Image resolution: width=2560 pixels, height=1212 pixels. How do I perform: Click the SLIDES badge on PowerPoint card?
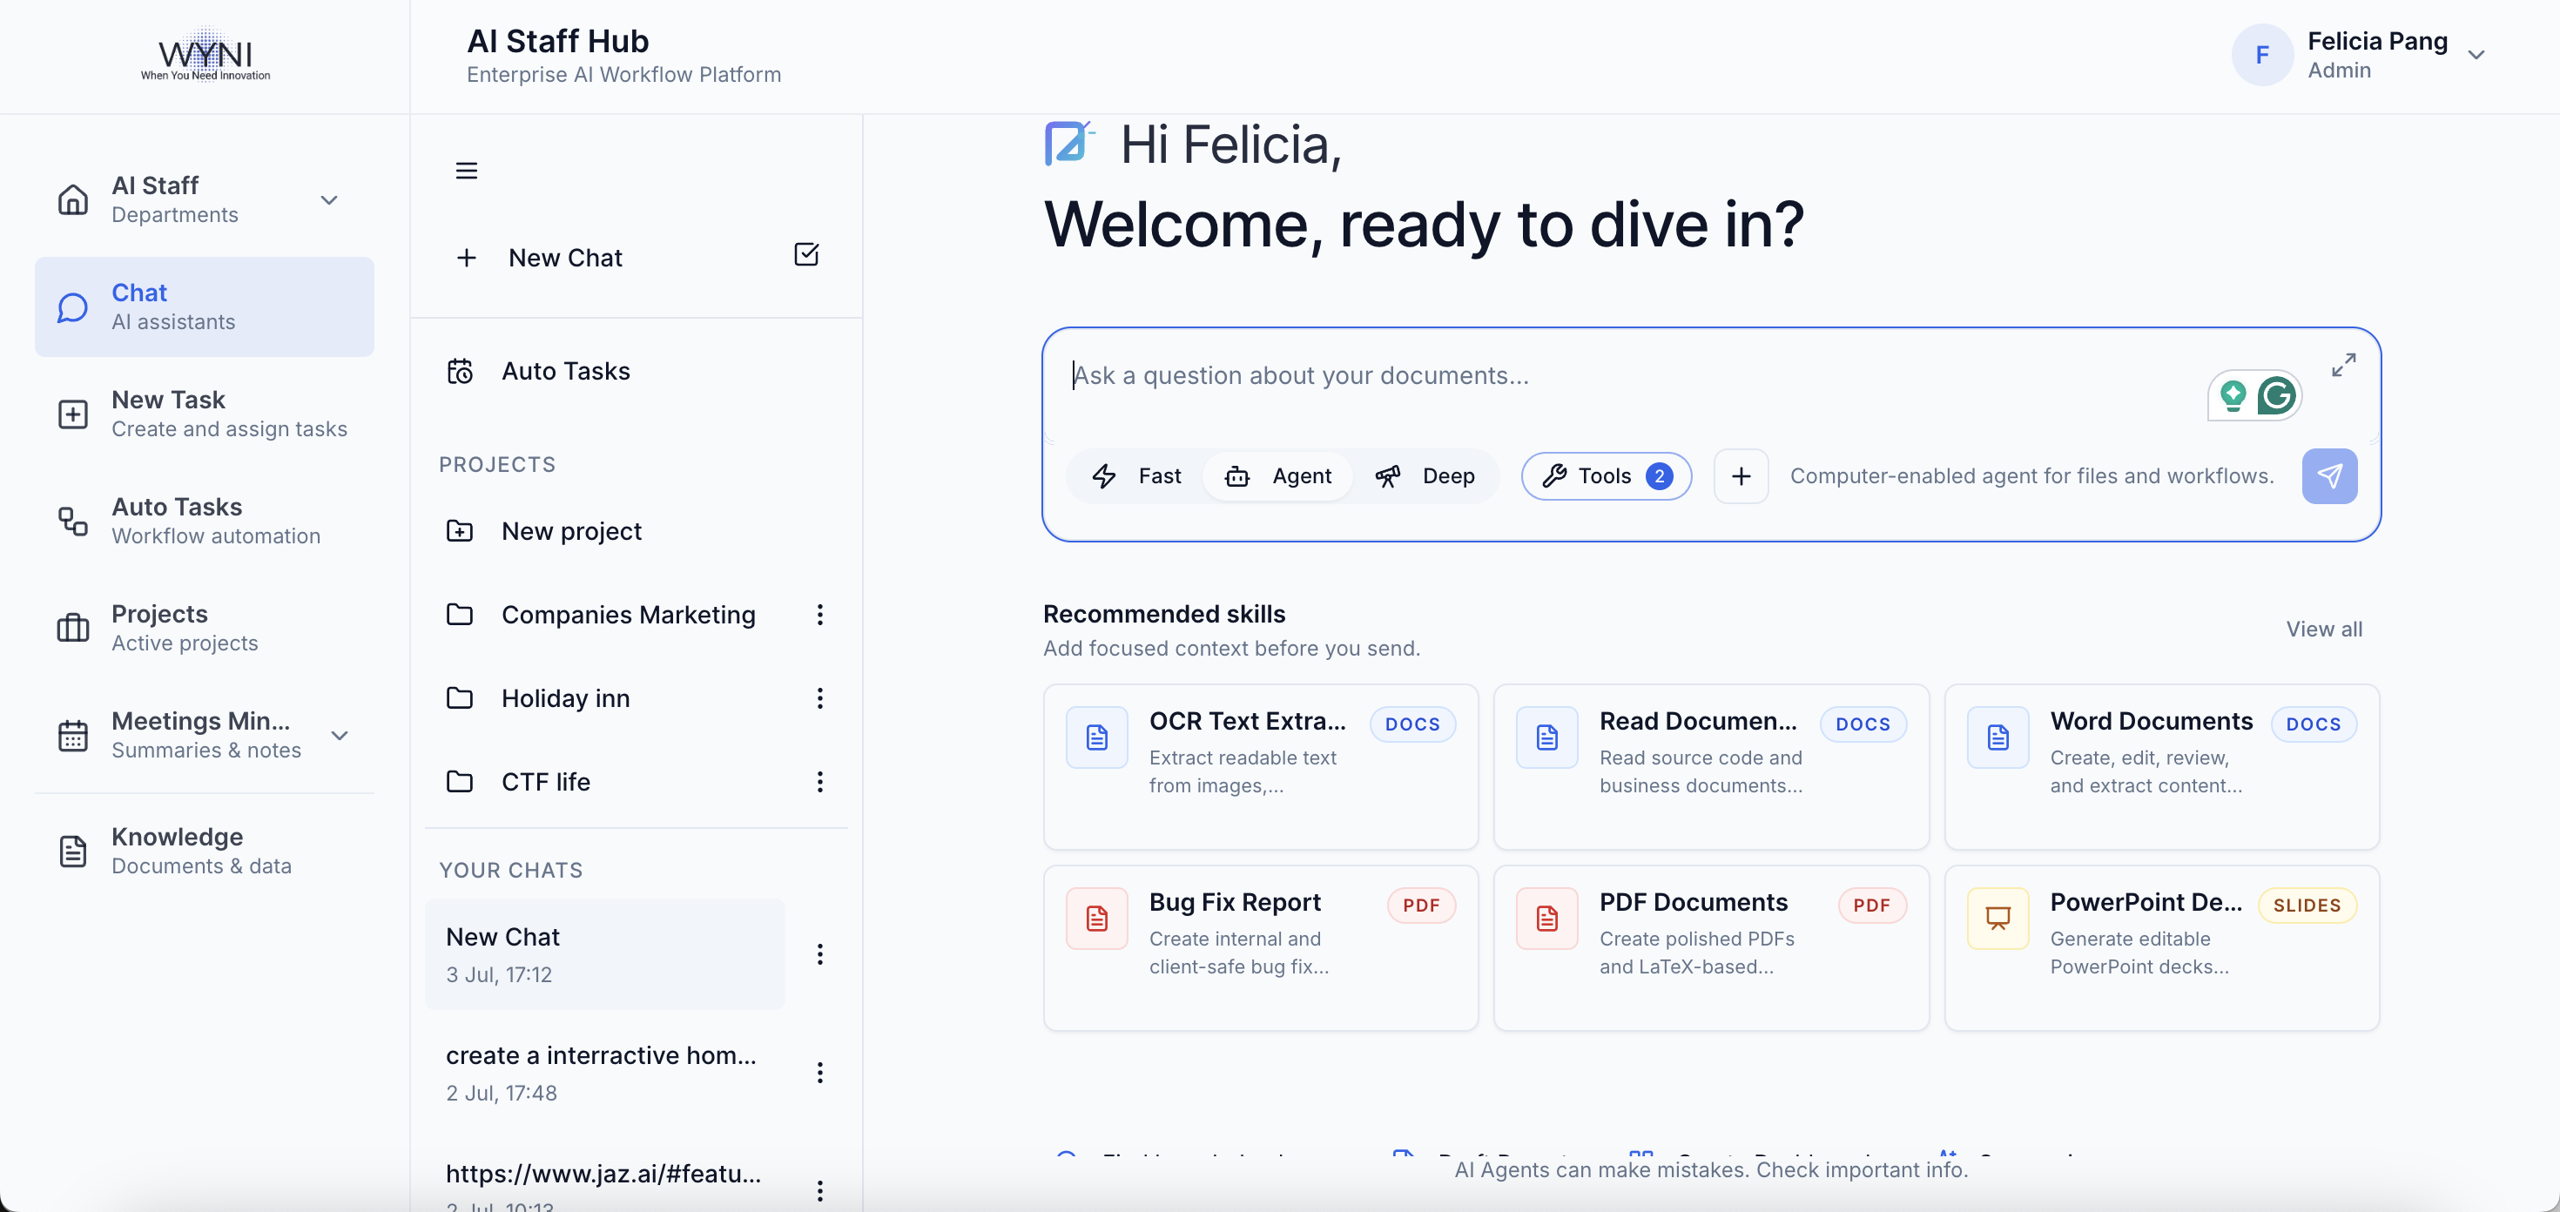tap(2307, 905)
